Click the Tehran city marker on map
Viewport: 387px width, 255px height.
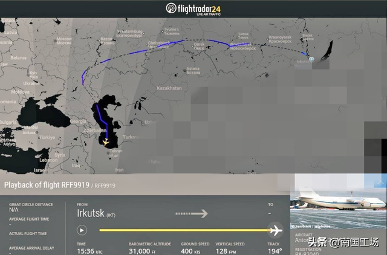(108, 153)
